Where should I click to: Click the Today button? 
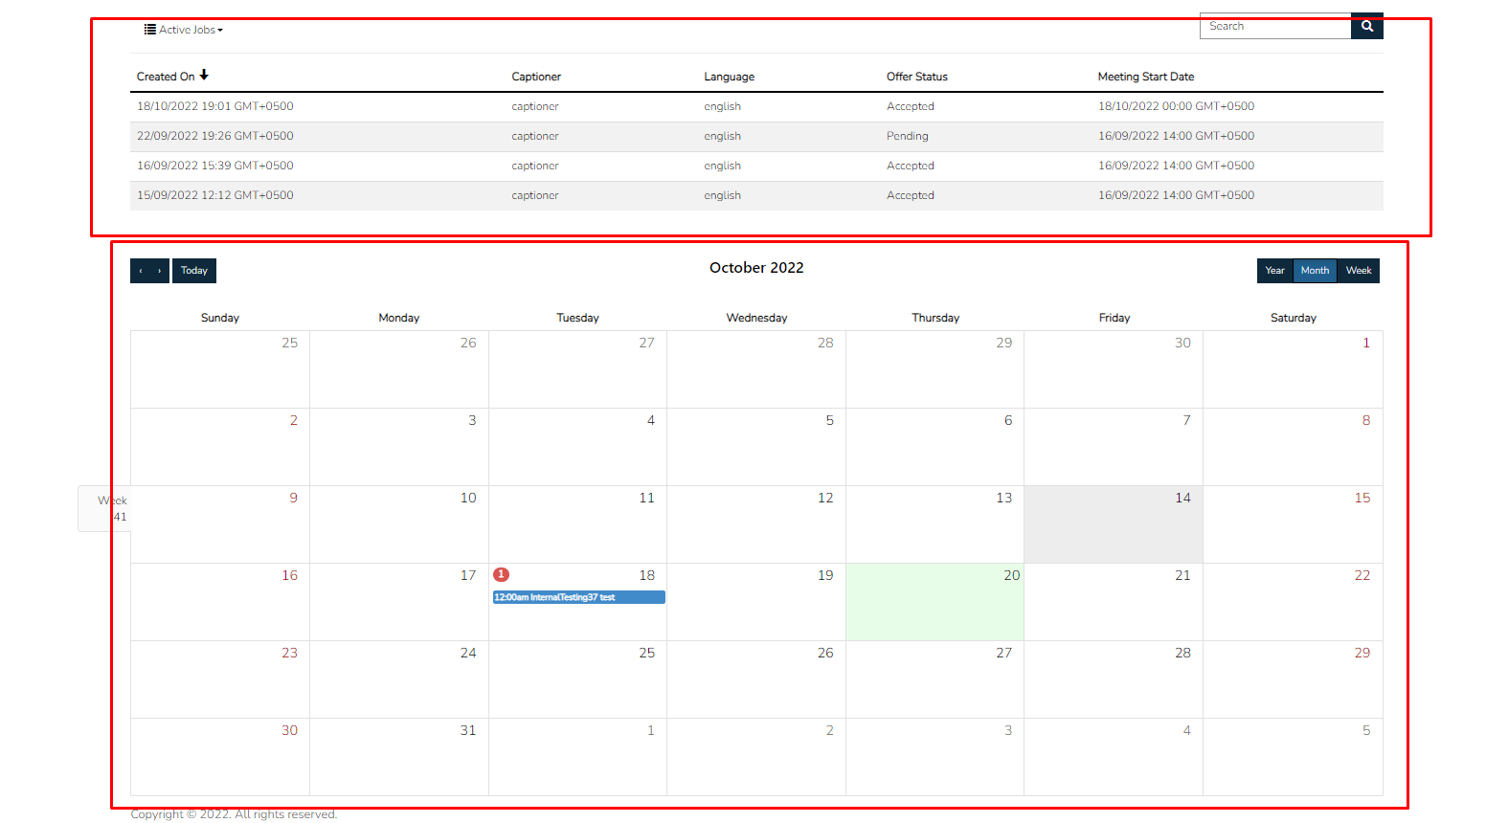pyautogui.click(x=194, y=271)
